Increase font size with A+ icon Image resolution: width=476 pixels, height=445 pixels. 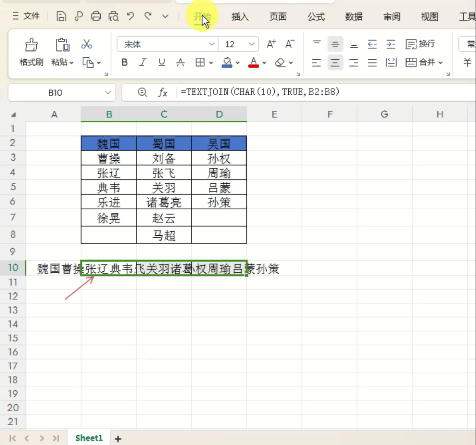271,44
